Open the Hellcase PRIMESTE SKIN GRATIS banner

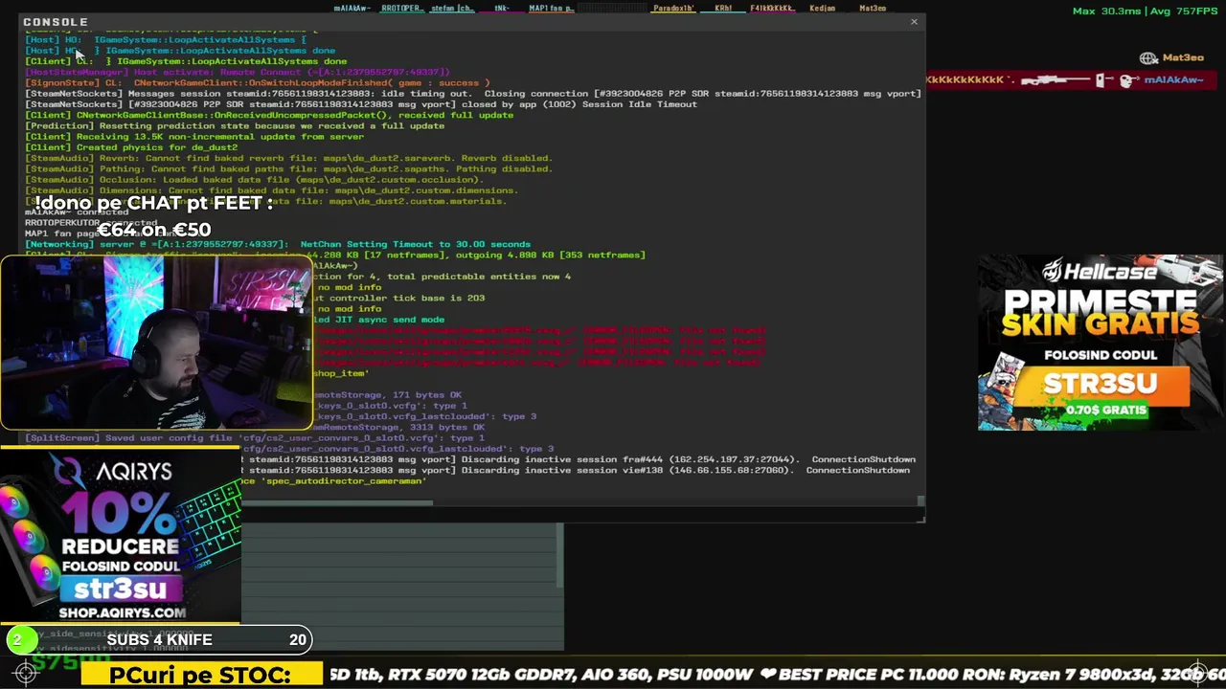coord(1100,343)
